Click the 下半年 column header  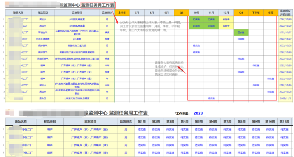click(x=256, y=12)
